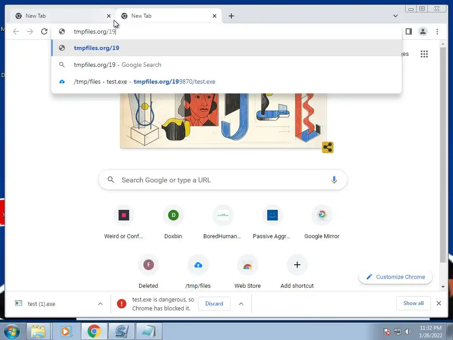Expand options for test (1).exe download
453x340 pixels.
coord(100,304)
